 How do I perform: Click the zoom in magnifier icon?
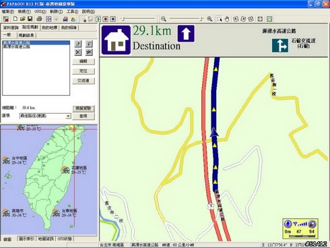click(x=210, y=19)
